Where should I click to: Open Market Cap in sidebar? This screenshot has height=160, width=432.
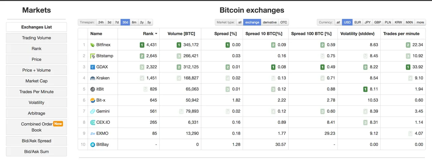coord(36,81)
